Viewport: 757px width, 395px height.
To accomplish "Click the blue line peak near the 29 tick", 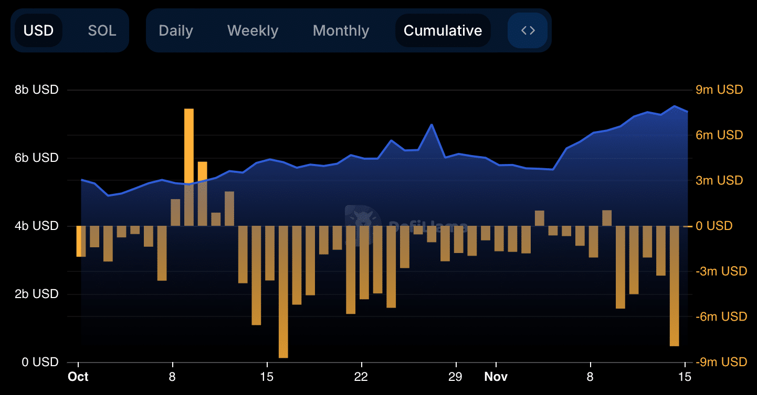I will 432,125.
